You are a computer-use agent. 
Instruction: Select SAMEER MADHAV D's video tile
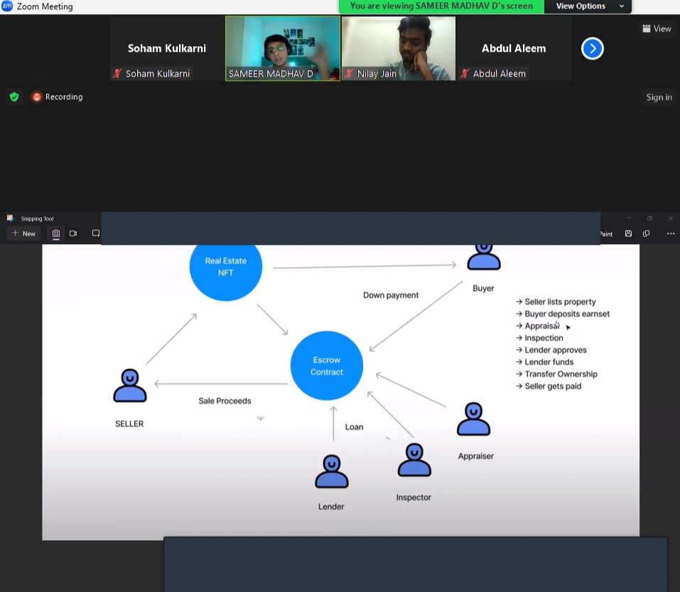coord(283,48)
